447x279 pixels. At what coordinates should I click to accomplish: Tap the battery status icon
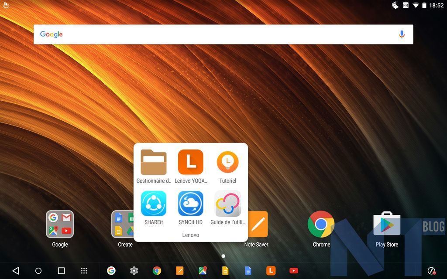tap(424, 5)
